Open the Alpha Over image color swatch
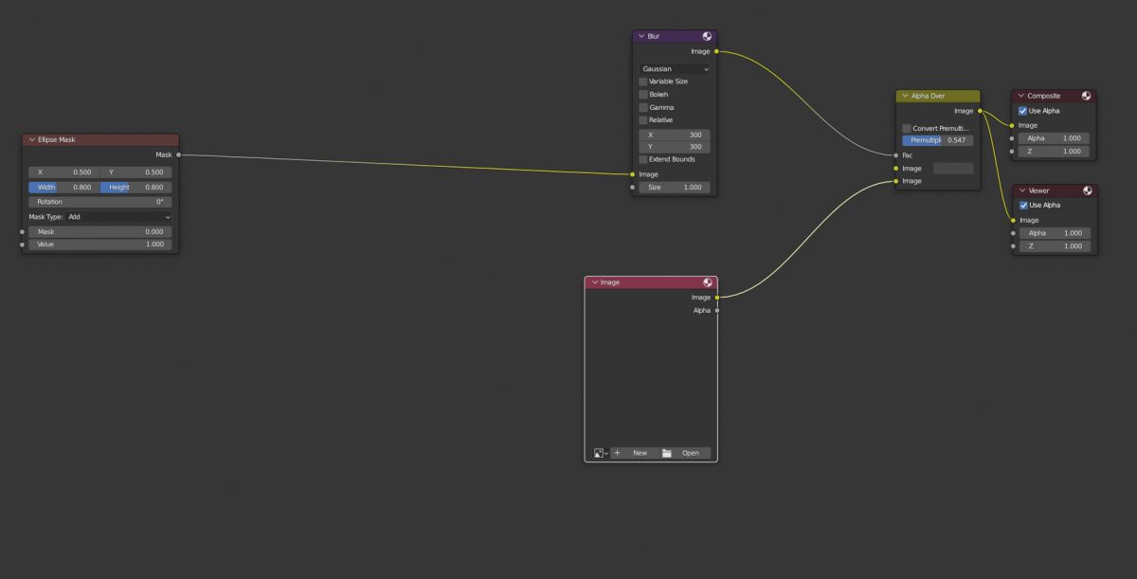1137x579 pixels. (x=953, y=169)
